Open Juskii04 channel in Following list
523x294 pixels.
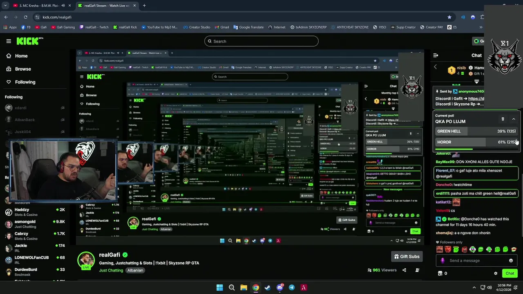[35, 132]
